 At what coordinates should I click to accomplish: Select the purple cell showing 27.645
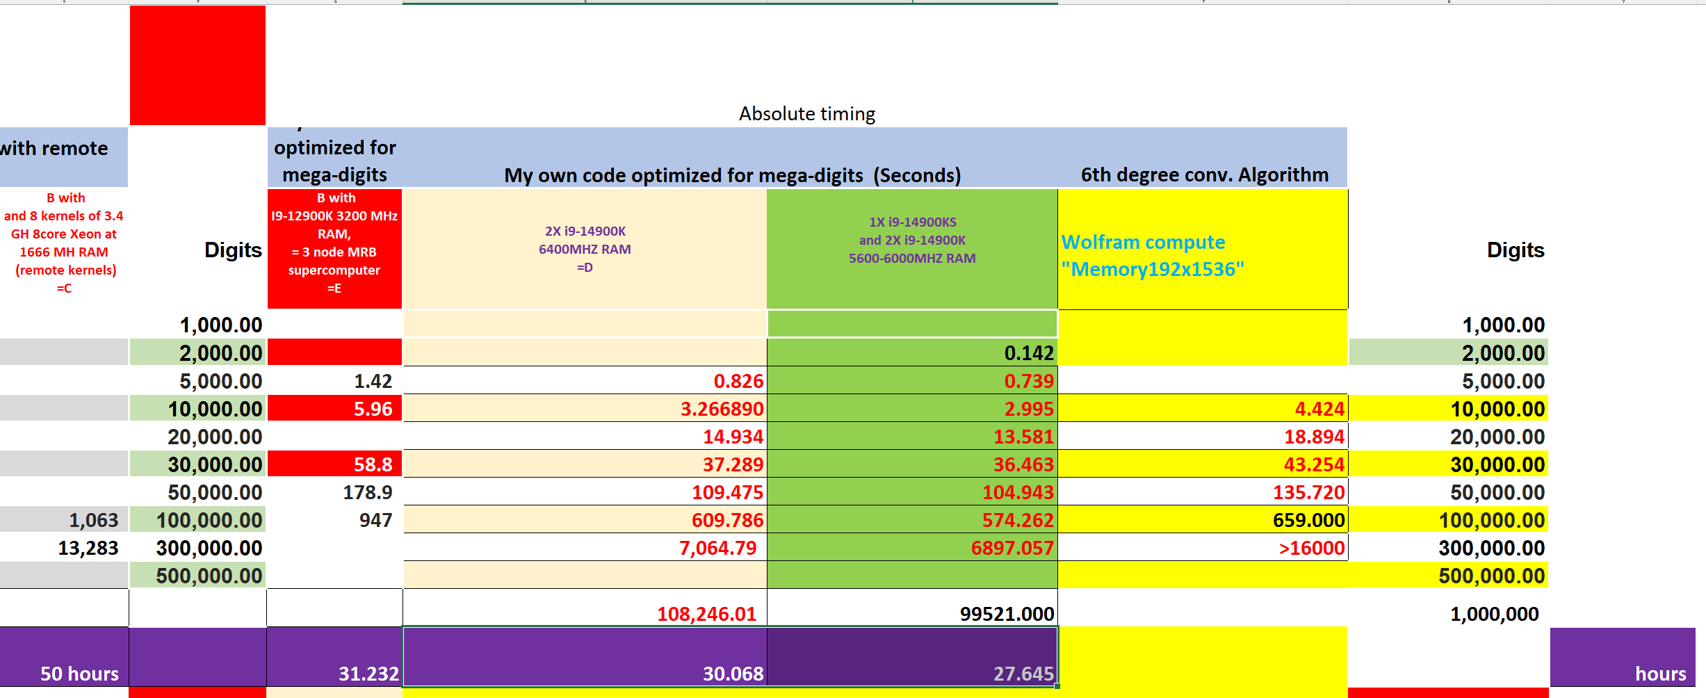pyautogui.click(x=912, y=657)
